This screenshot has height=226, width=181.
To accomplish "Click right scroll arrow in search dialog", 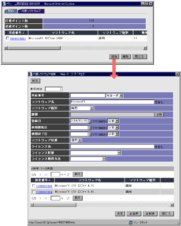I will point(172,205).
